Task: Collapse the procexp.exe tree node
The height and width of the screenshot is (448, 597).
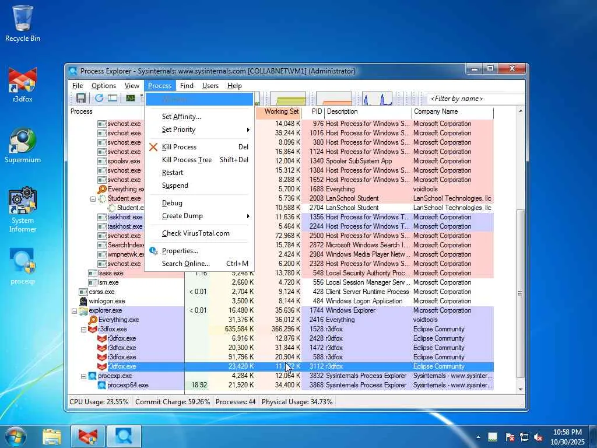Action: tap(83, 376)
